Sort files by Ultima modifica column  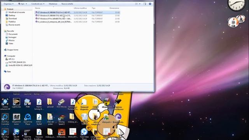[x=80, y=8]
